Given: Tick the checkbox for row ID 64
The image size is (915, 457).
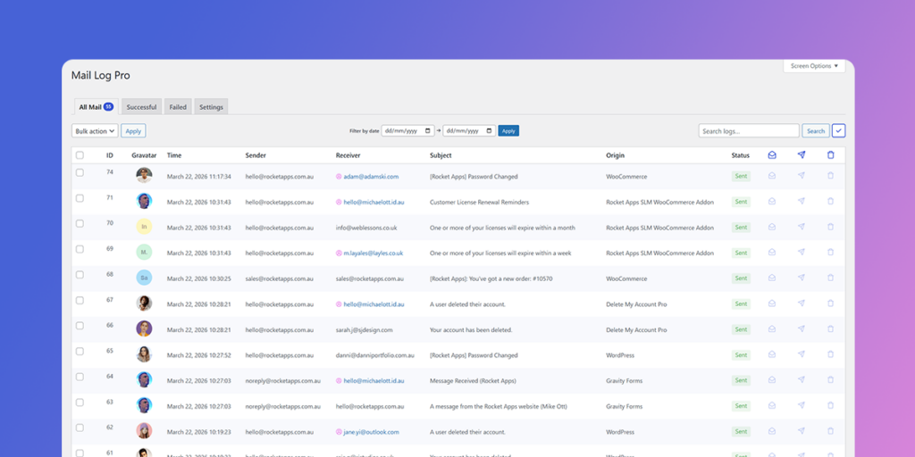Looking at the screenshot, I should tap(80, 378).
